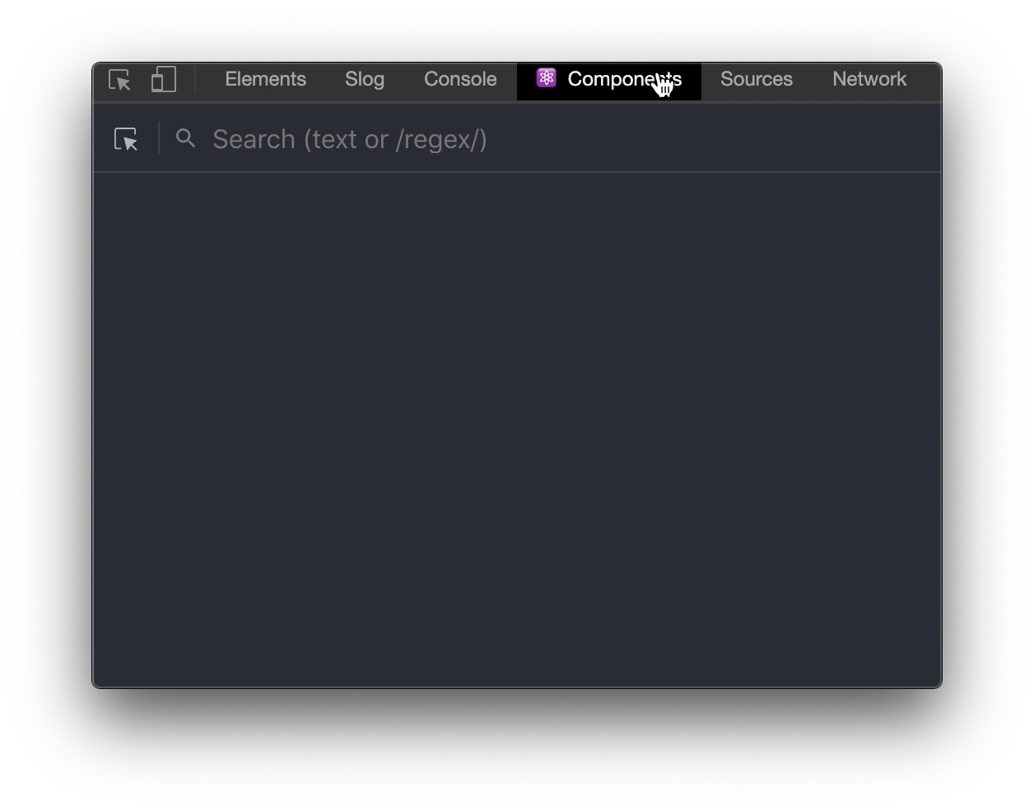Click the empty components tree area
Viewport: 1034px width, 810px height.
click(x=517, y=428)
